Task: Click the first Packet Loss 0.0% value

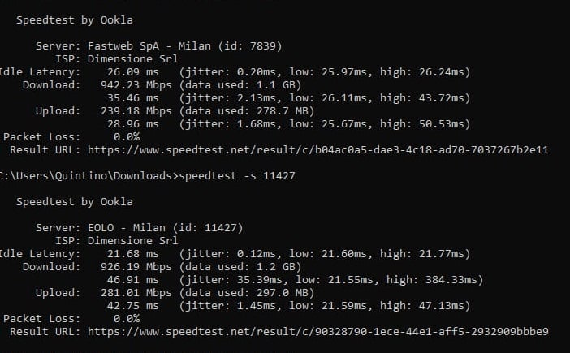Action: click(x=127, y=137)
